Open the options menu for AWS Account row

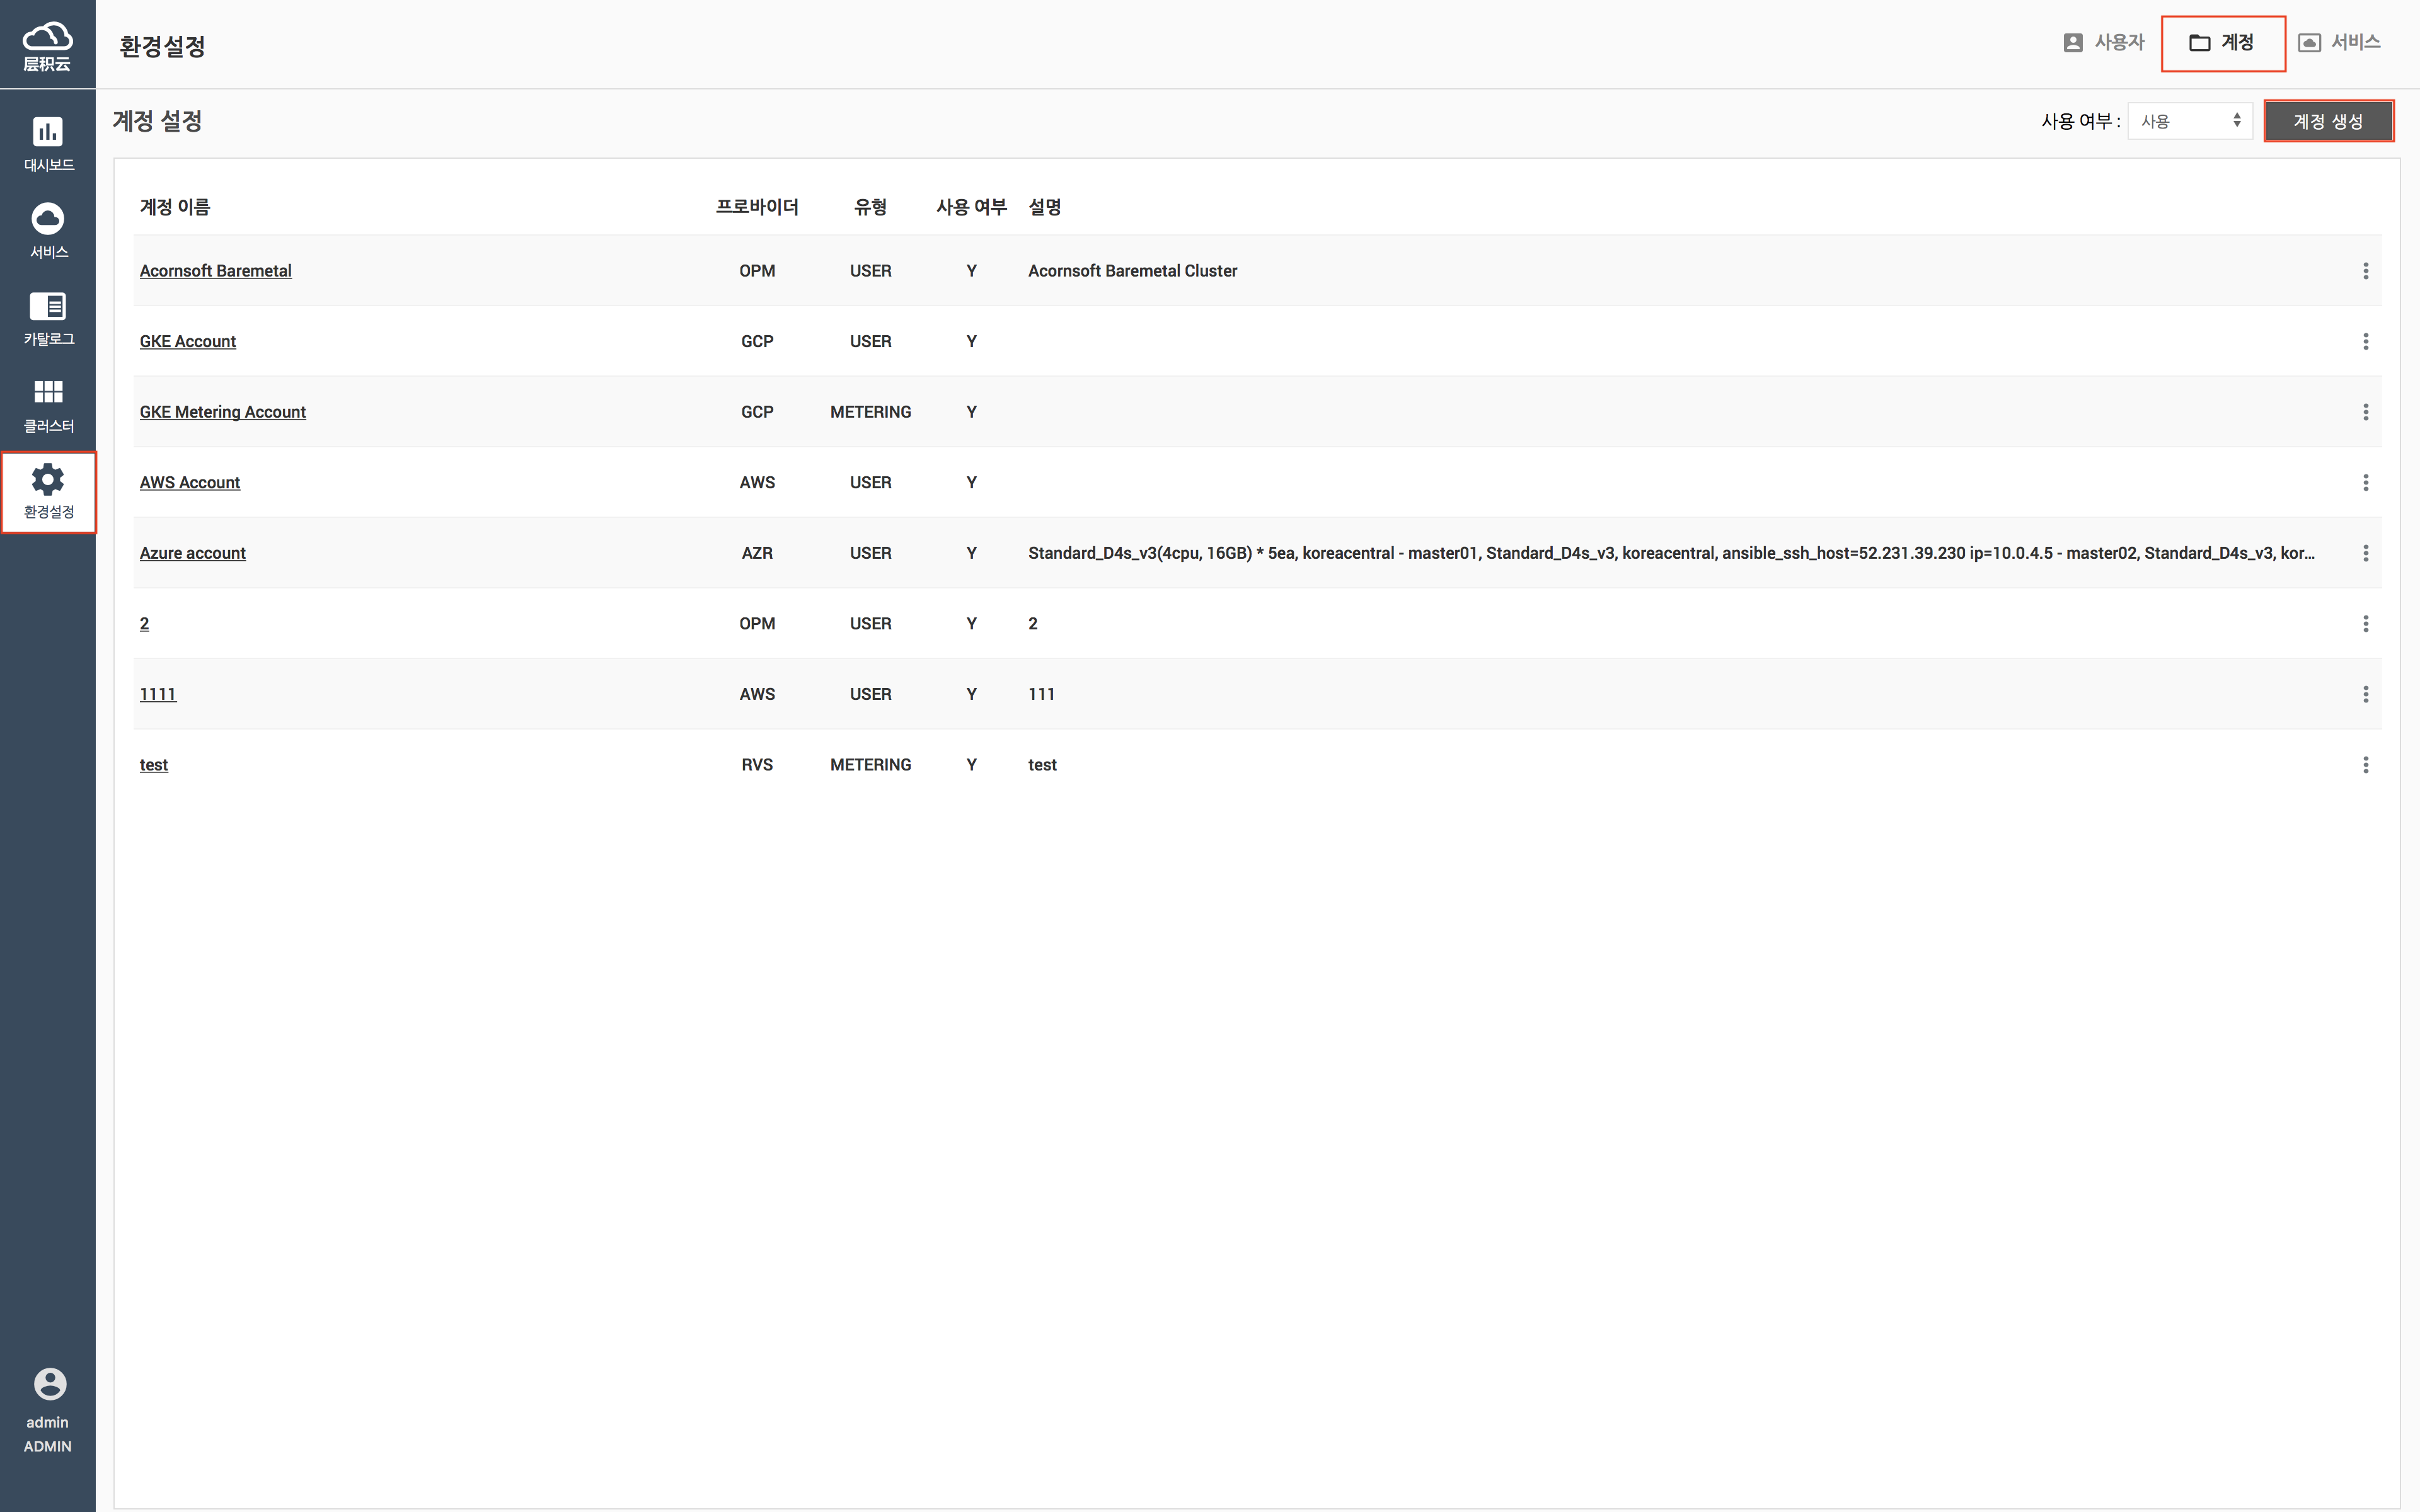tap(2365, 483)
